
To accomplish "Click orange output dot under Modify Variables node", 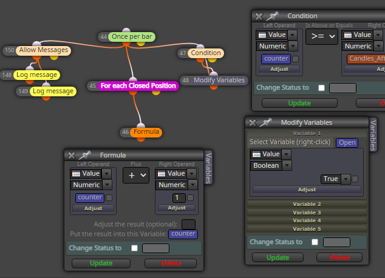I will tap(214, 87).
